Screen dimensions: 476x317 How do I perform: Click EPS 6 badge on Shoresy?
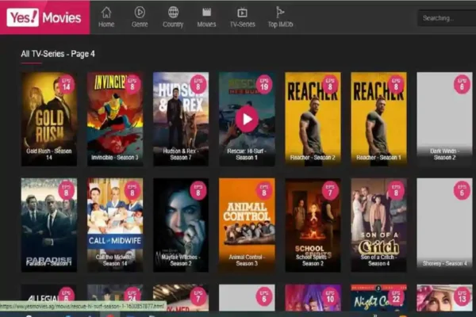tap(462, 190)
